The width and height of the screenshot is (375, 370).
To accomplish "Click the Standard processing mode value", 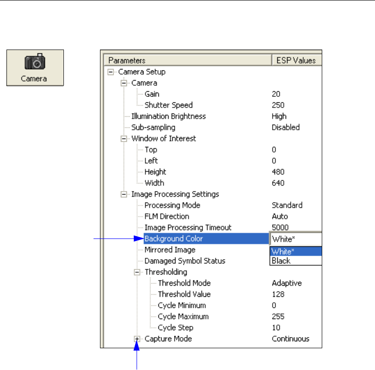I will click(x=287, y=205).
